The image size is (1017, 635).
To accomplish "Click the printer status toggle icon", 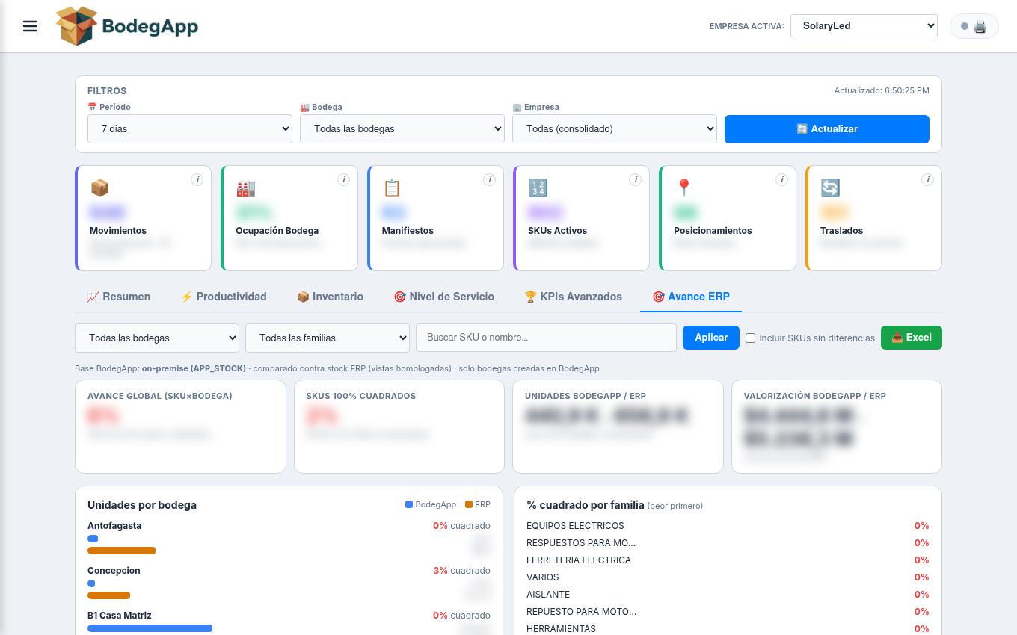I will pyautogui.click(x=974, y=26).
